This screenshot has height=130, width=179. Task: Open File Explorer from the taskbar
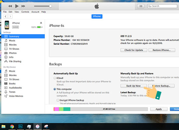pyautogui.click(x=4, y=126)
